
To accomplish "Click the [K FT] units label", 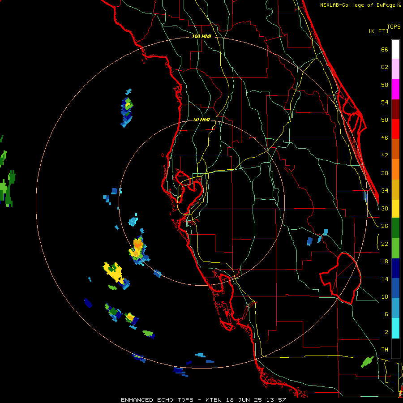I will (378, 31).
